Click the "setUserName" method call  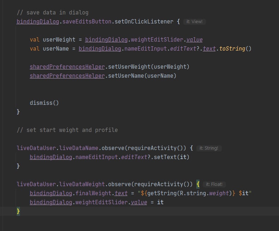pos(126,76)
